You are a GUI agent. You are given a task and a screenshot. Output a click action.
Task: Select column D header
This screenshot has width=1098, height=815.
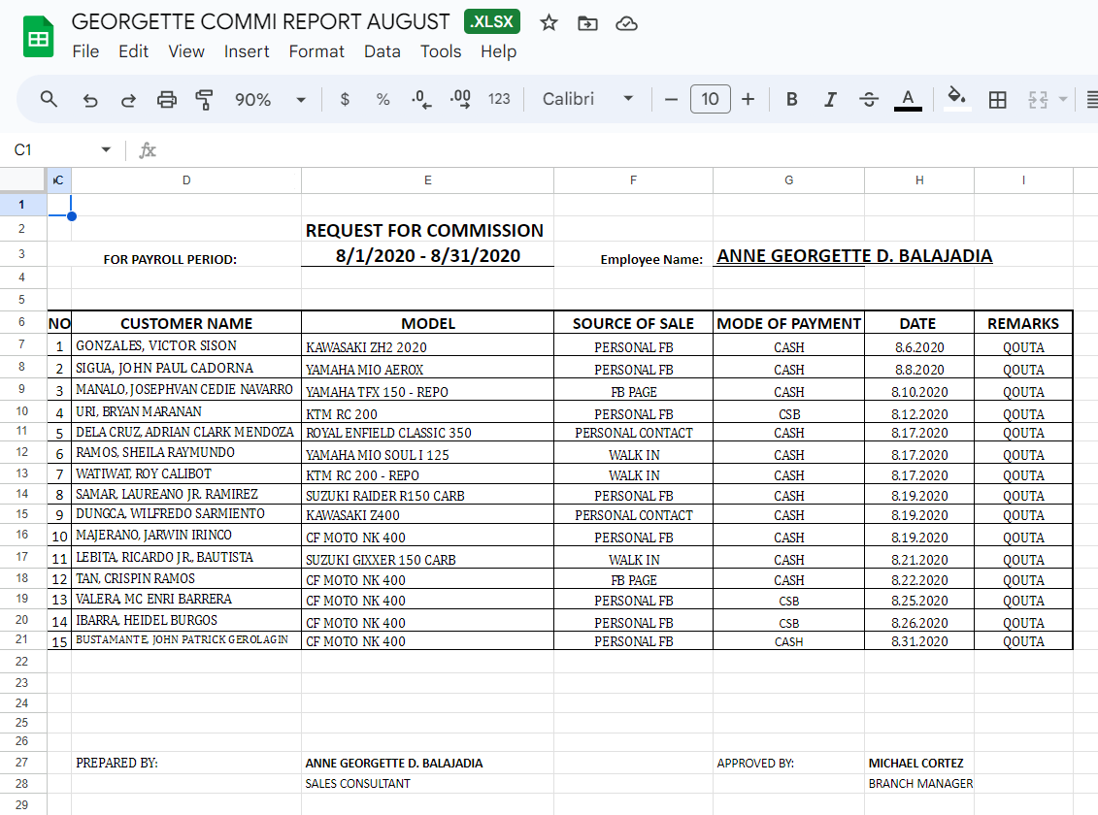[186, 180]
